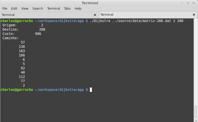Screen dimensions: 198x122
Task: Close the Terminal window
Action: click(x=194, y=3)
